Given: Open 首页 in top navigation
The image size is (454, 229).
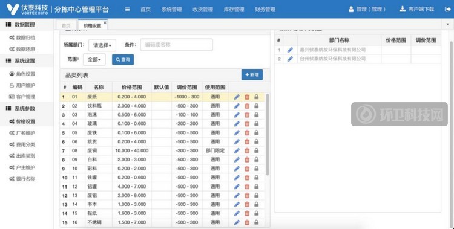Looking at the screenshot, I should [146, 10].
